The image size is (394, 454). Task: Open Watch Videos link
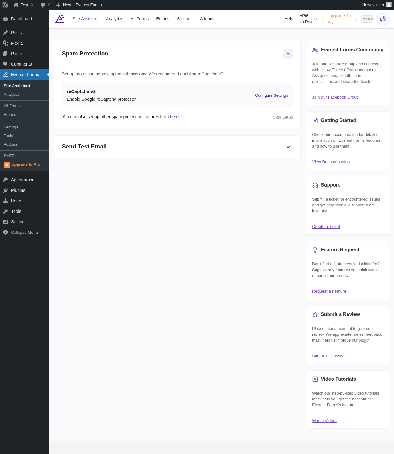coord(325,421)
